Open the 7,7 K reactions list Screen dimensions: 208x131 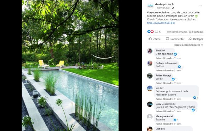(158, 32)
